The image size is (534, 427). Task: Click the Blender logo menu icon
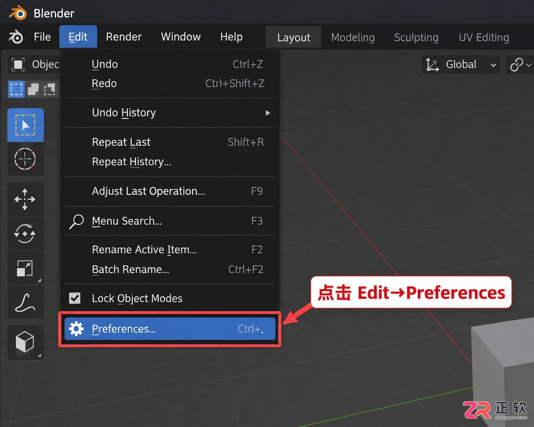[16, 37]
